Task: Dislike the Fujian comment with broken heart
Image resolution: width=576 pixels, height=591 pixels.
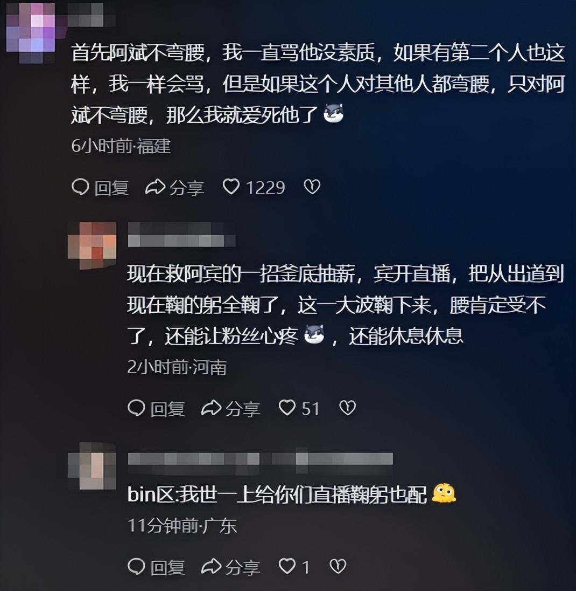Action: 312,187
